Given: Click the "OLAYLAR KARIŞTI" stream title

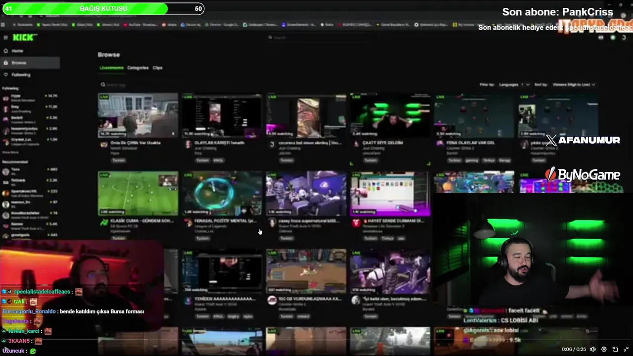Looking at the screenshot, I should tap(219, 143).
